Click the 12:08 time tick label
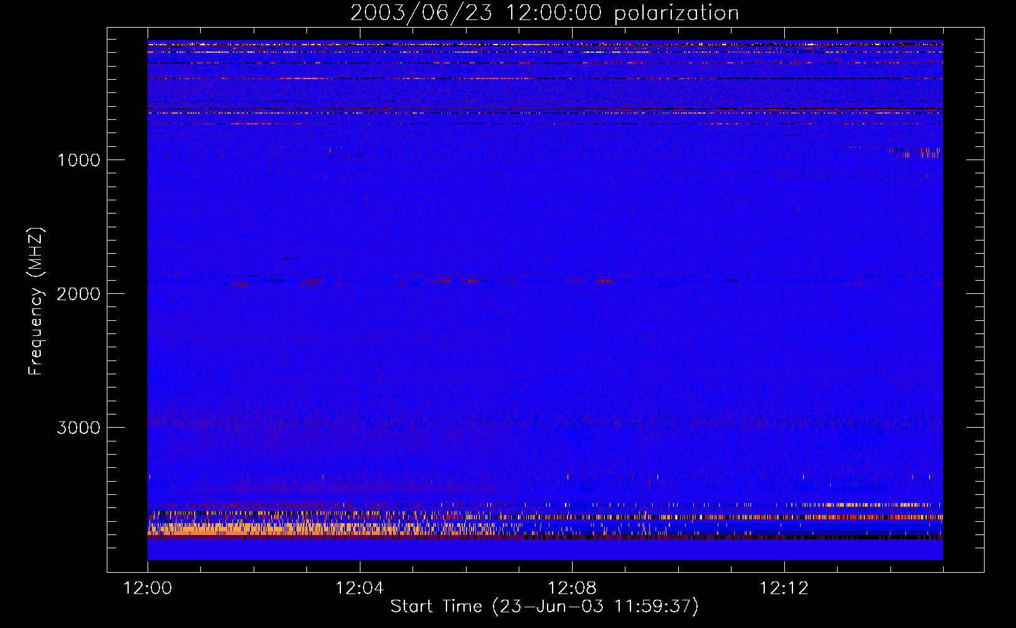The width and height of the screenshot is (1016, 628). (x=571, y=588)
